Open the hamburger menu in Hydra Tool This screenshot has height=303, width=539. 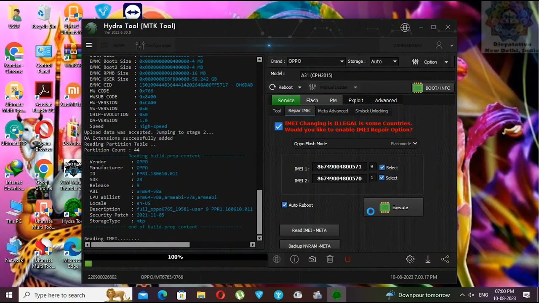tap(89, 45)
